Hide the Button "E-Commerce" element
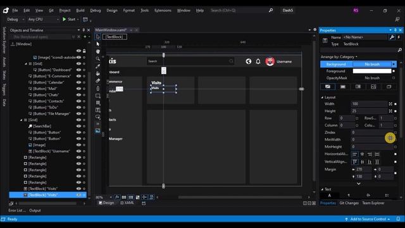This screenshot has height=228, width=405. coord(78,76)
